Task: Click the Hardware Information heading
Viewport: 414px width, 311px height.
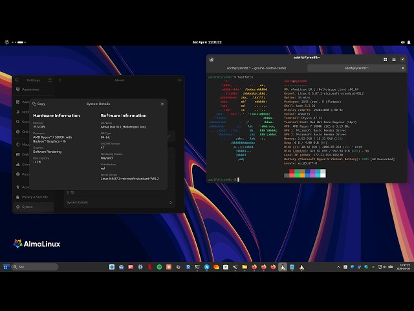Action: pos(56,115)
